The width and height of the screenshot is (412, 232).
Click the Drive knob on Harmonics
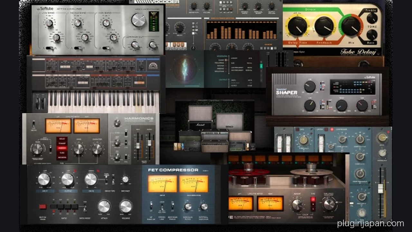pos(79,149)
